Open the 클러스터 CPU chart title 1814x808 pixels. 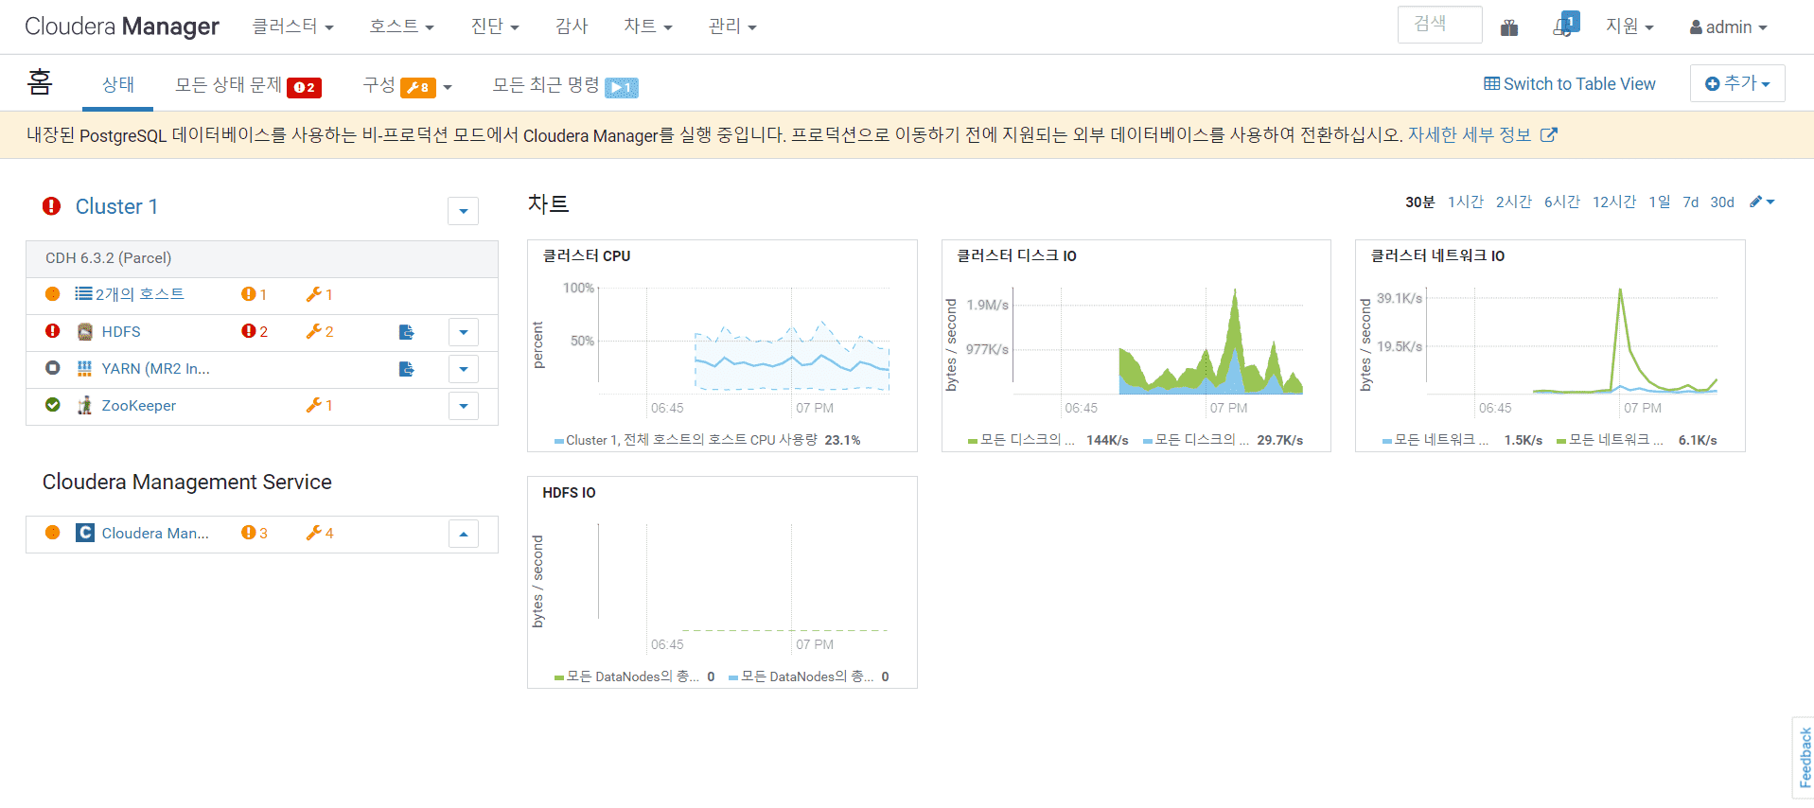pos(587,255)
